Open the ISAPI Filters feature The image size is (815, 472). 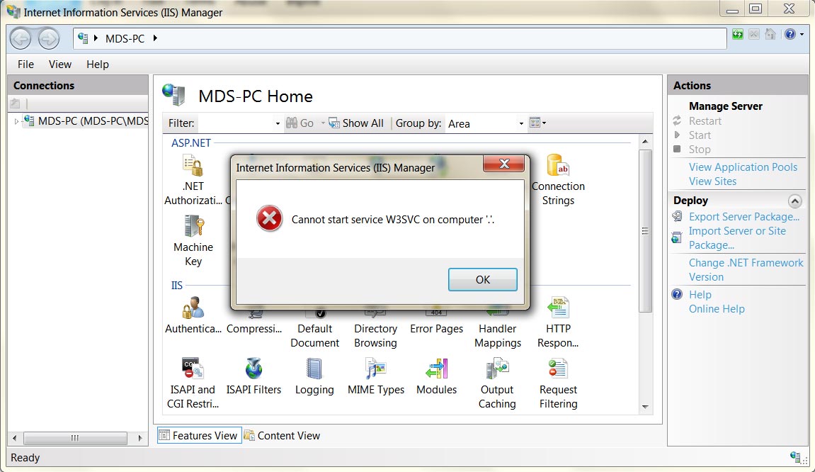click(x=253, y=376)
